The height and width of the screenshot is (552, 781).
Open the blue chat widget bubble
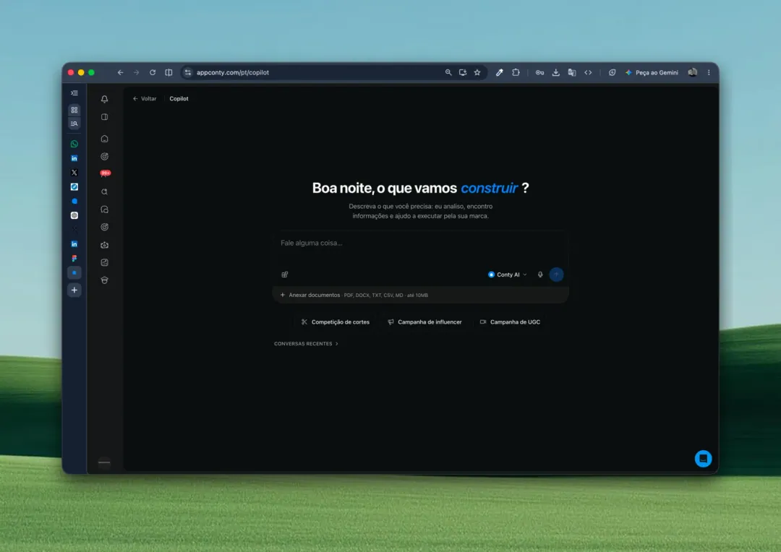tap(704, 459)
